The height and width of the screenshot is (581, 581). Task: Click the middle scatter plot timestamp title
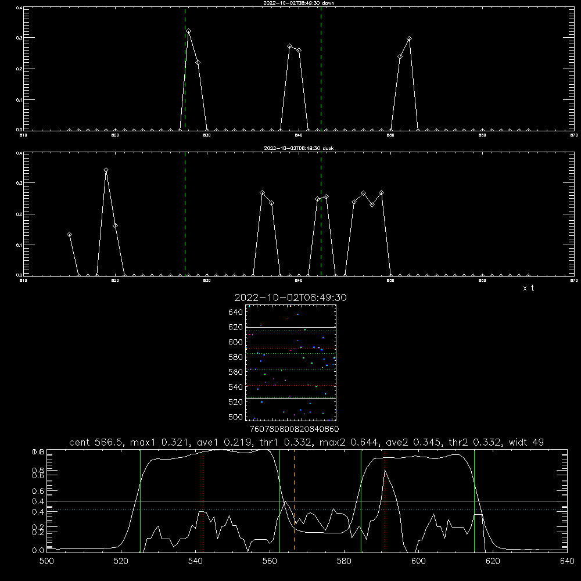click(x=290, y=297)
